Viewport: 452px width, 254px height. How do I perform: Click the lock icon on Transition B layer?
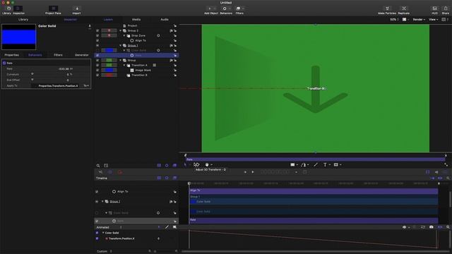pyautogui.click(x=175, y=75)
